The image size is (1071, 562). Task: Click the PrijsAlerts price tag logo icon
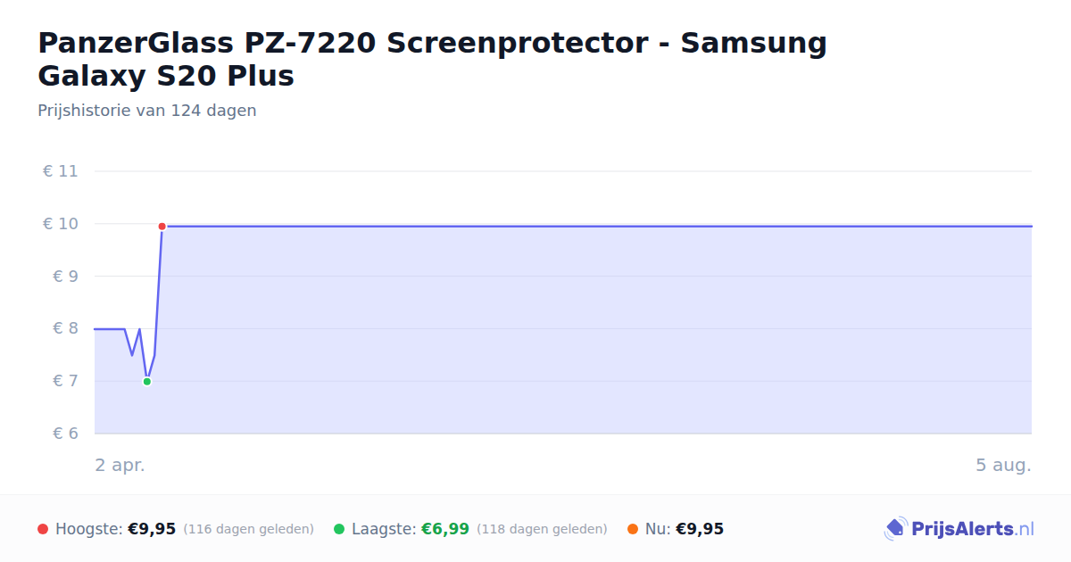click(895, 529)
